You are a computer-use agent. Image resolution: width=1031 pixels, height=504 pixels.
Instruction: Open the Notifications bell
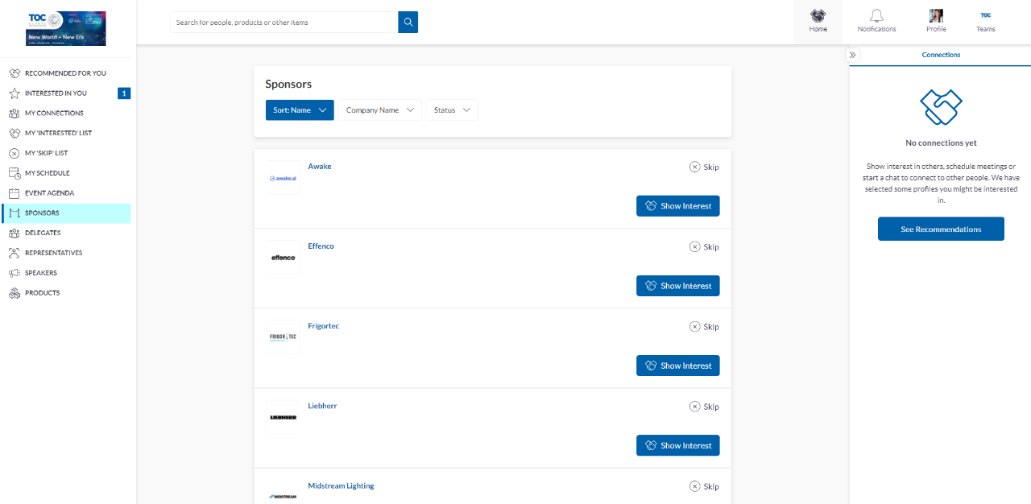pyautogui.click(x=876, y=16)
